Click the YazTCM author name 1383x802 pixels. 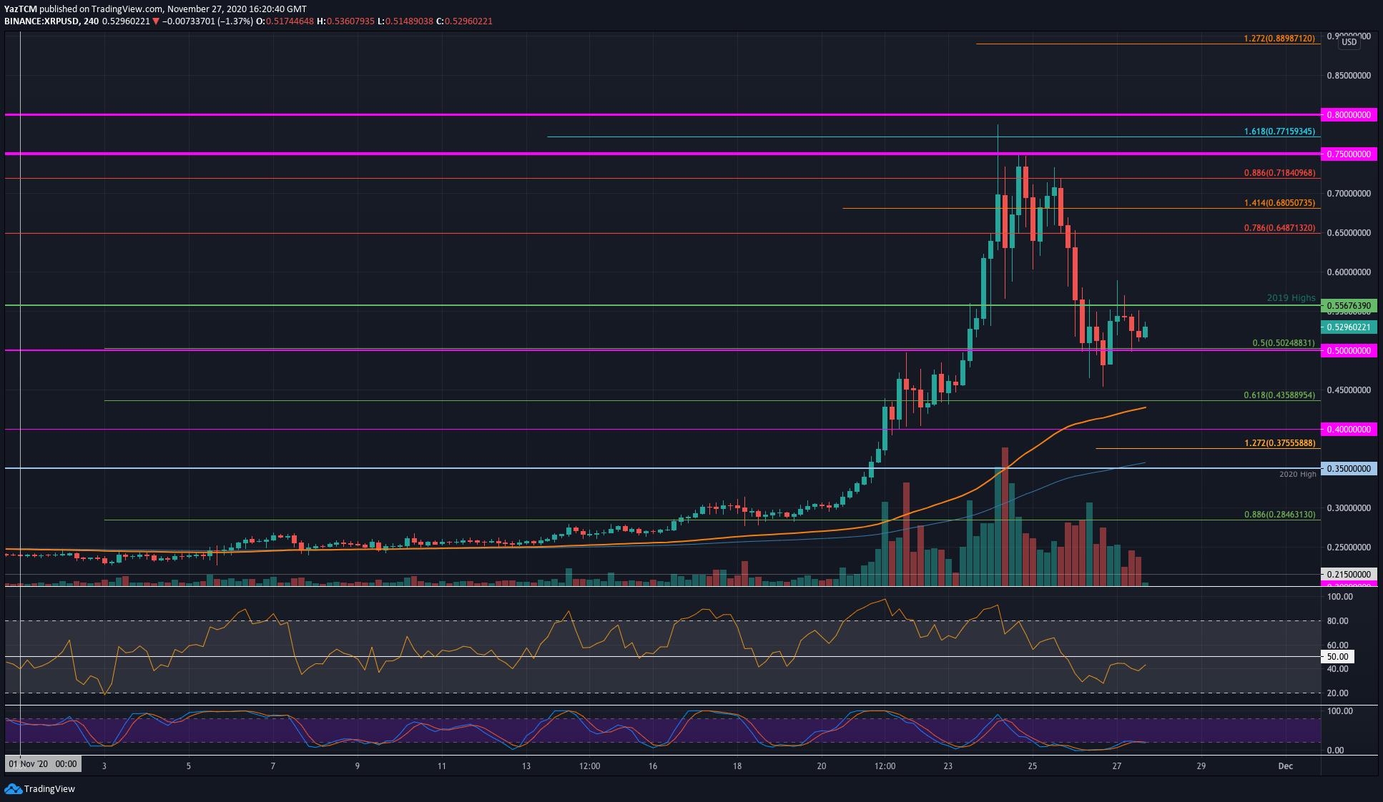click(x=20, y=9)
